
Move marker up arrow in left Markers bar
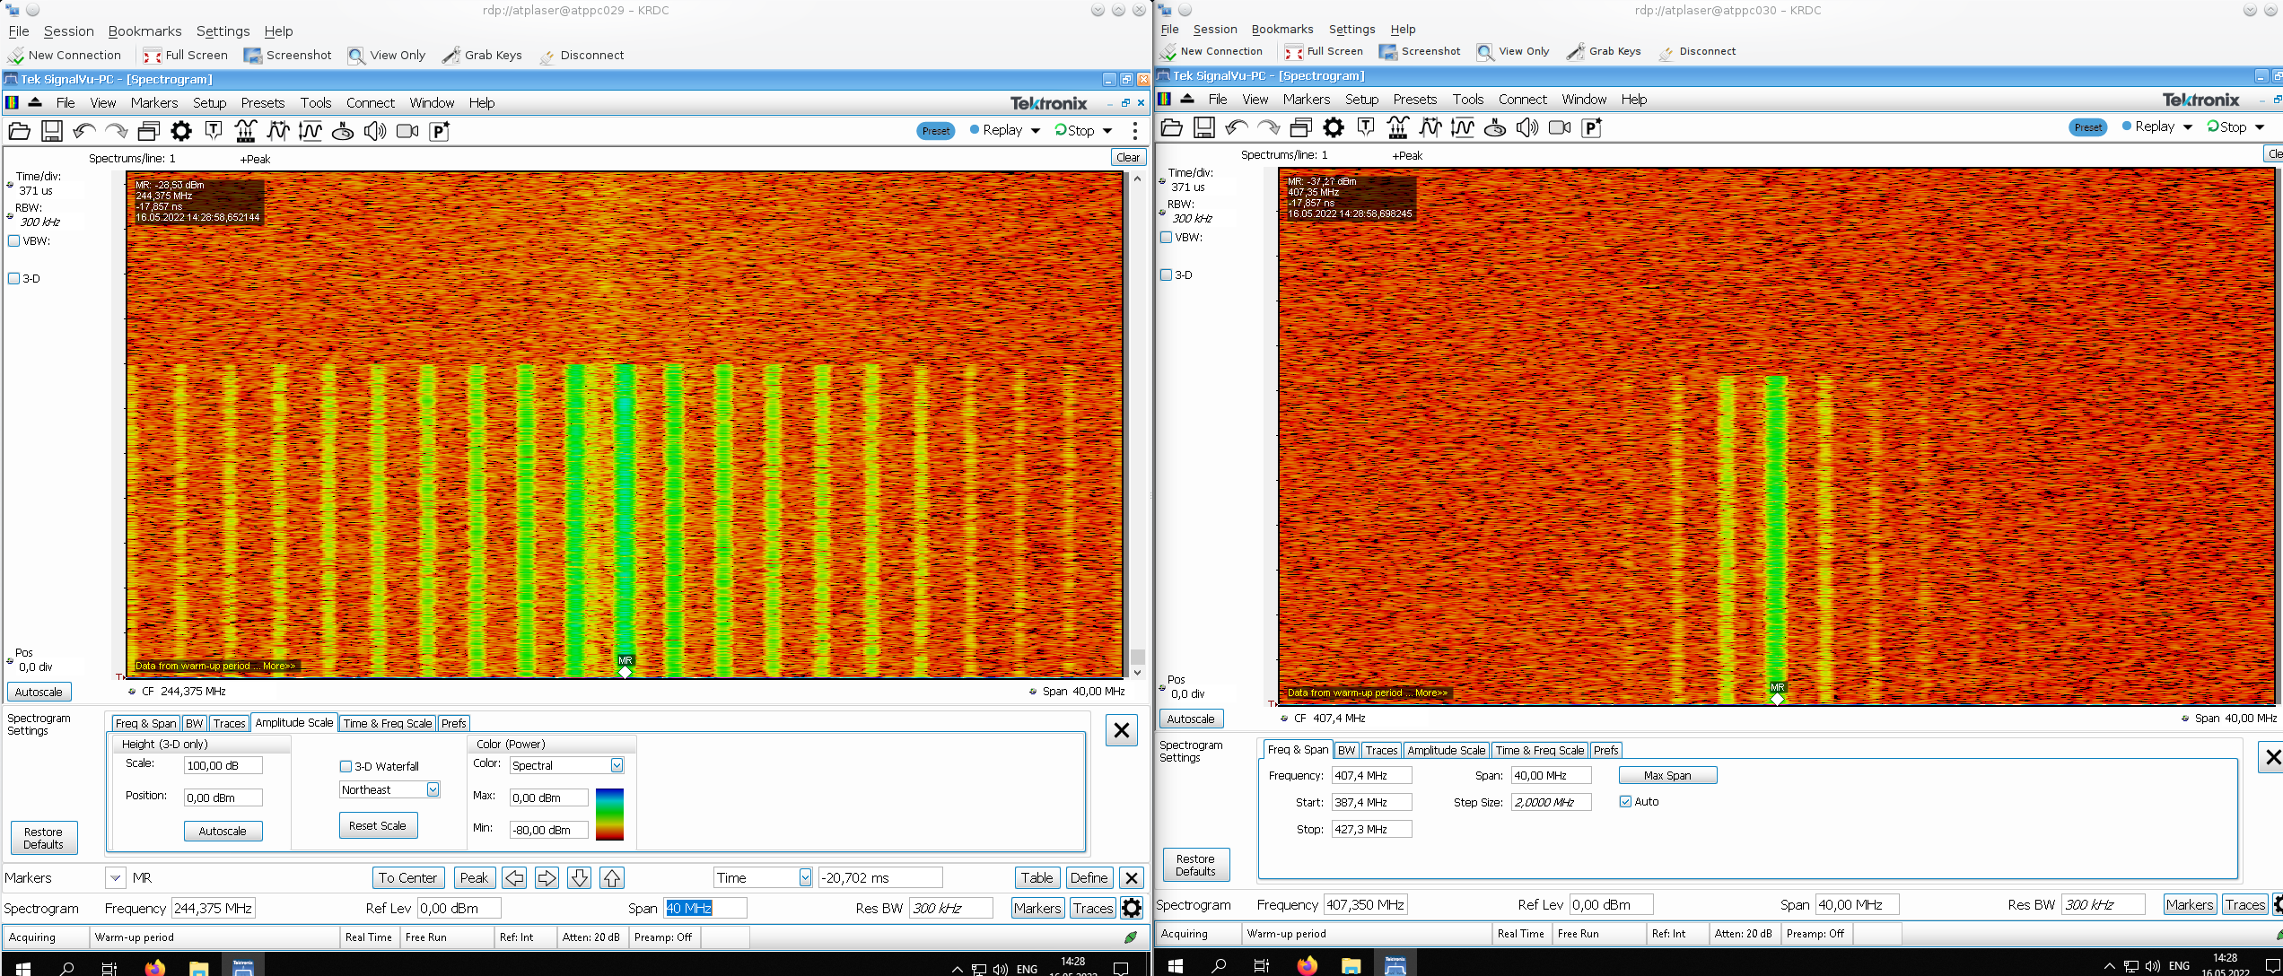[612, 878]
